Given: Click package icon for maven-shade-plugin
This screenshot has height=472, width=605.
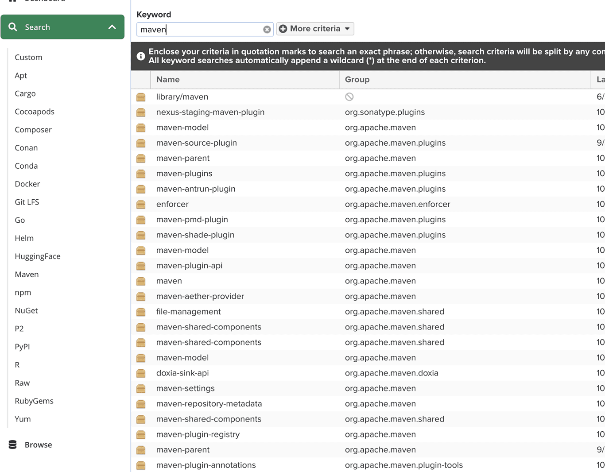Looking at the screenshot, I should (141, 235).
